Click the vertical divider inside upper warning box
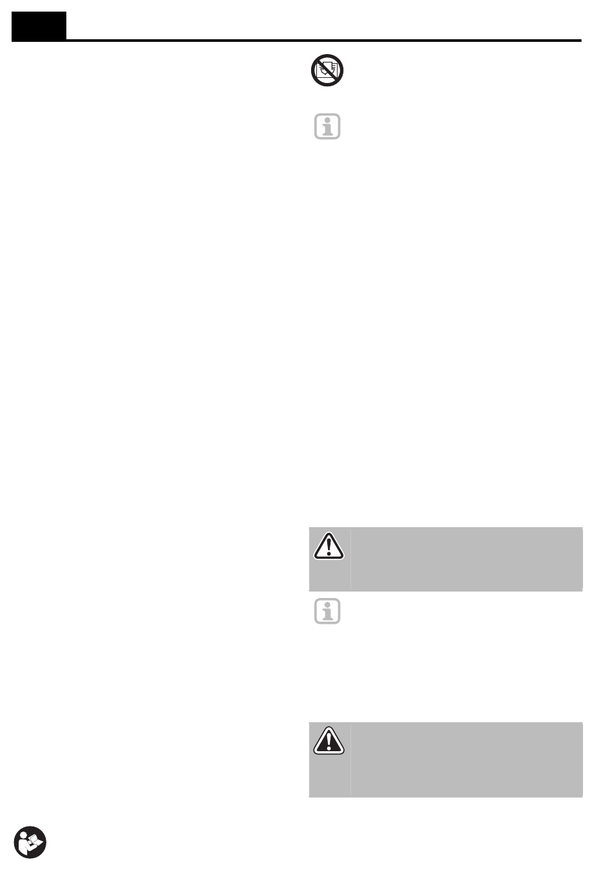 (351, 559)
